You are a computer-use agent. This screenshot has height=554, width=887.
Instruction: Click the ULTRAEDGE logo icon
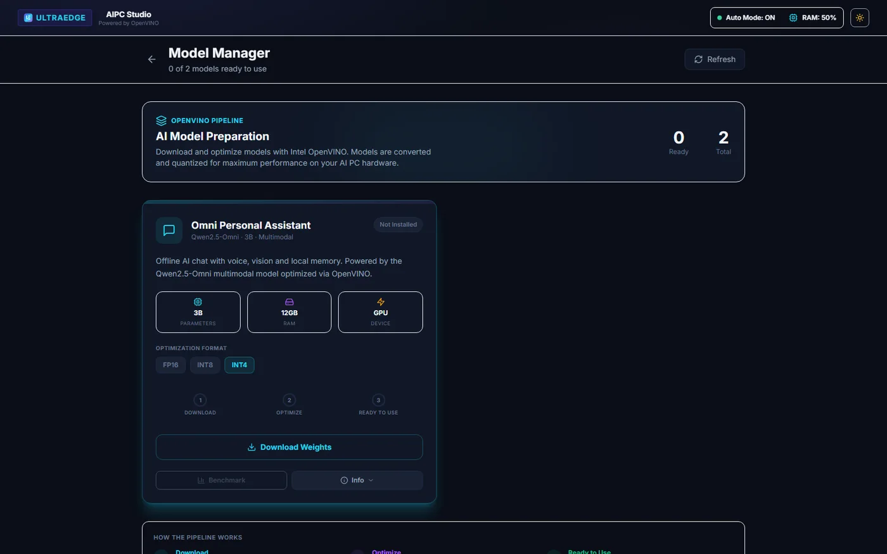(x=28, y=18)
